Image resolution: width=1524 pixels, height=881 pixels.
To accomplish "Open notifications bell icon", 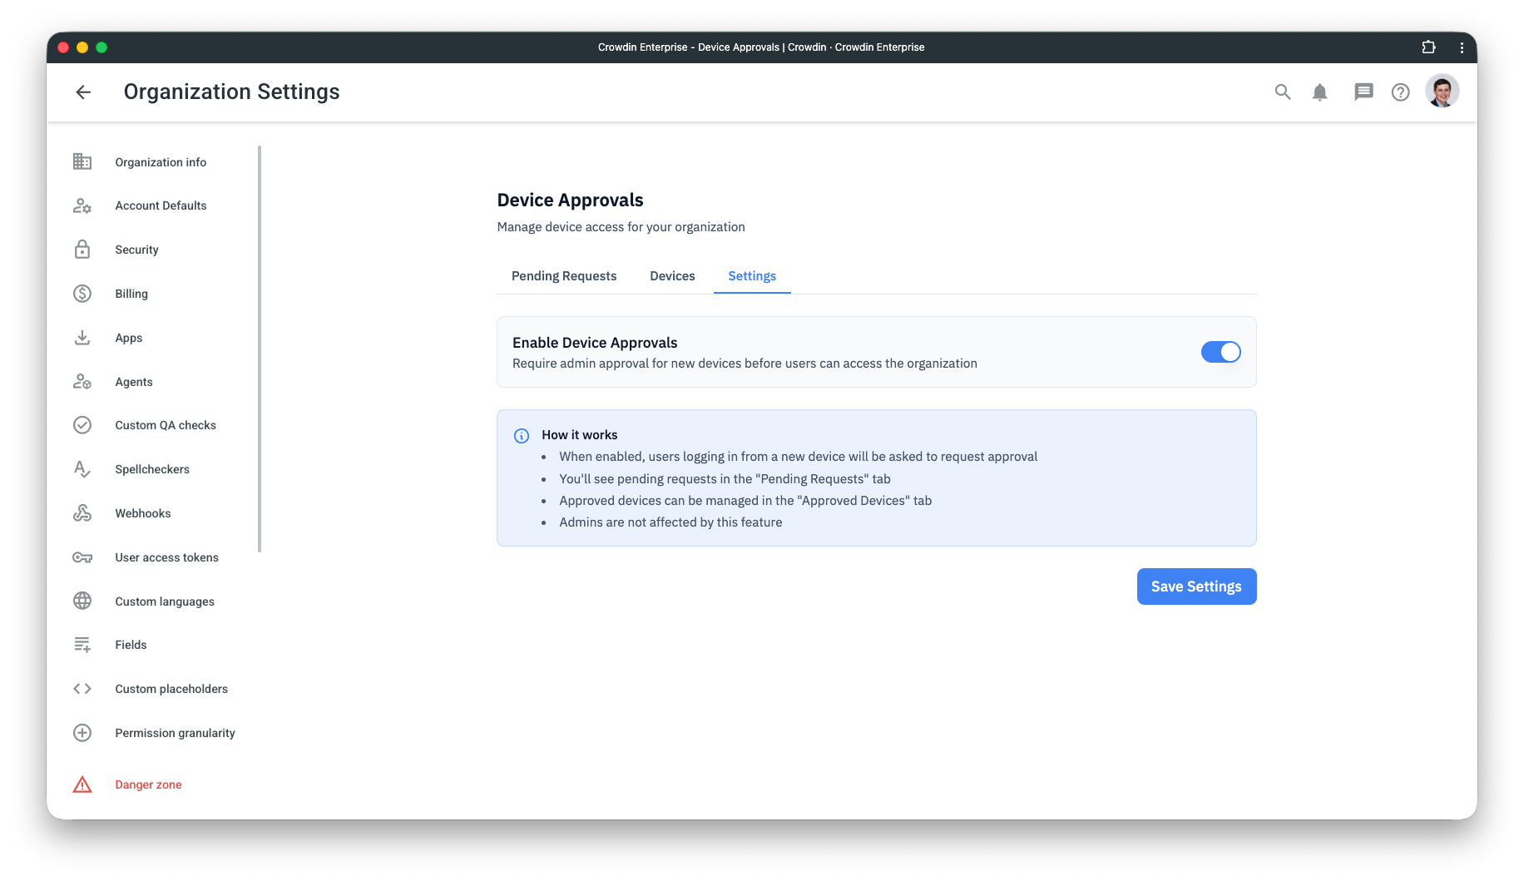I will 1320,92.
